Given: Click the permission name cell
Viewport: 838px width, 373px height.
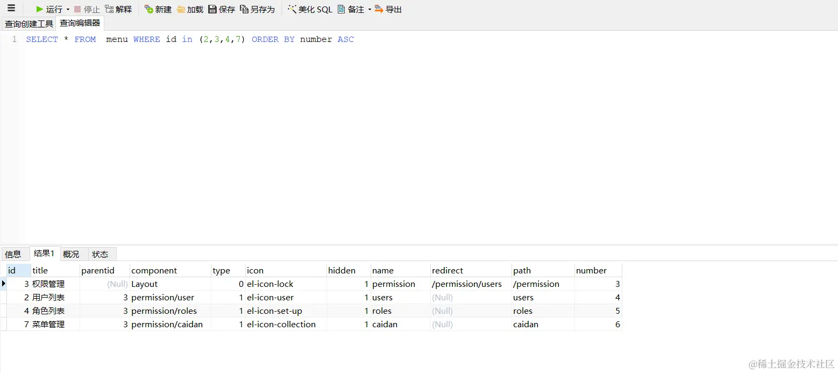Looking at the screenshot, I should [401, 284].
